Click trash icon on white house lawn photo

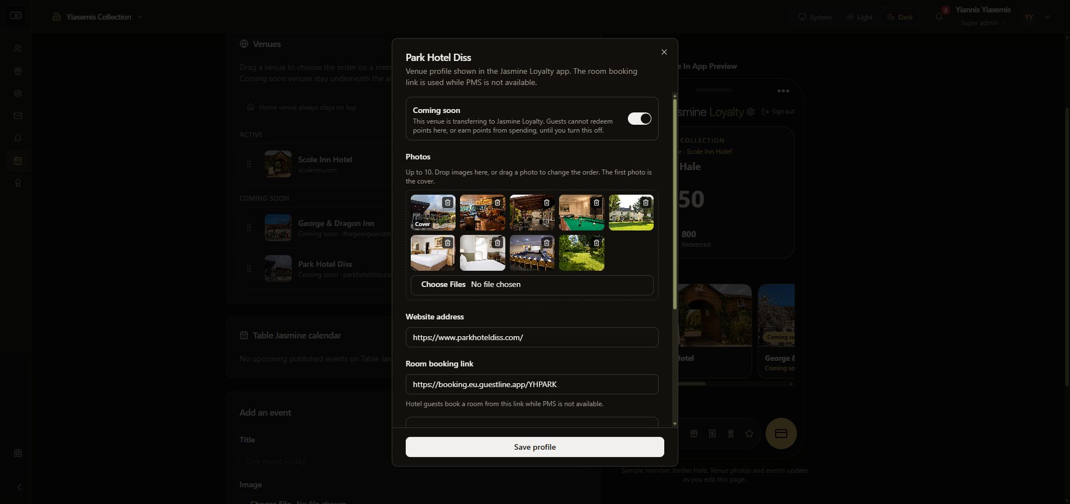646,202
